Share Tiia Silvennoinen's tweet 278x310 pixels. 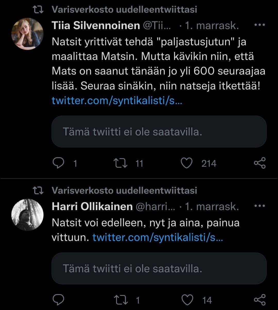pyautogui.click(x=259, y=163)
